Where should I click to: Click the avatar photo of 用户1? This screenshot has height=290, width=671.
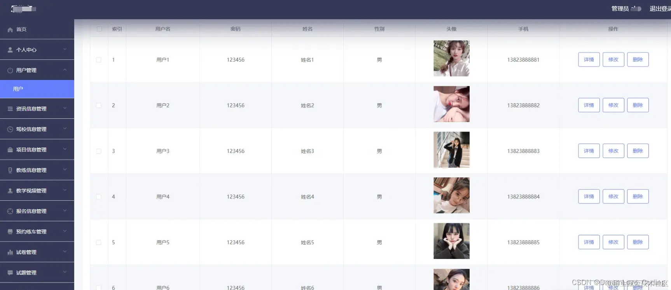click(x=451, y=58)
